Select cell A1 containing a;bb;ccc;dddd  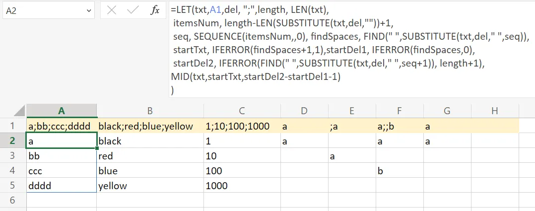tap(62, 126)
